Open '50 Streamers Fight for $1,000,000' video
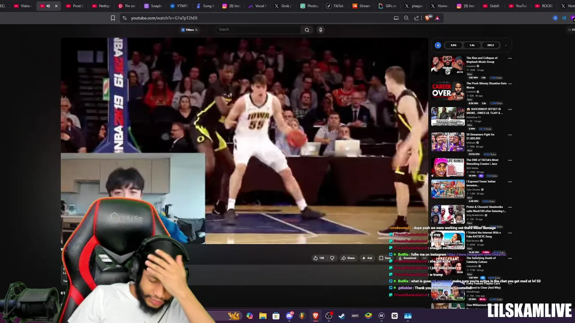This screenshot has width=575, height=323. 448,142
